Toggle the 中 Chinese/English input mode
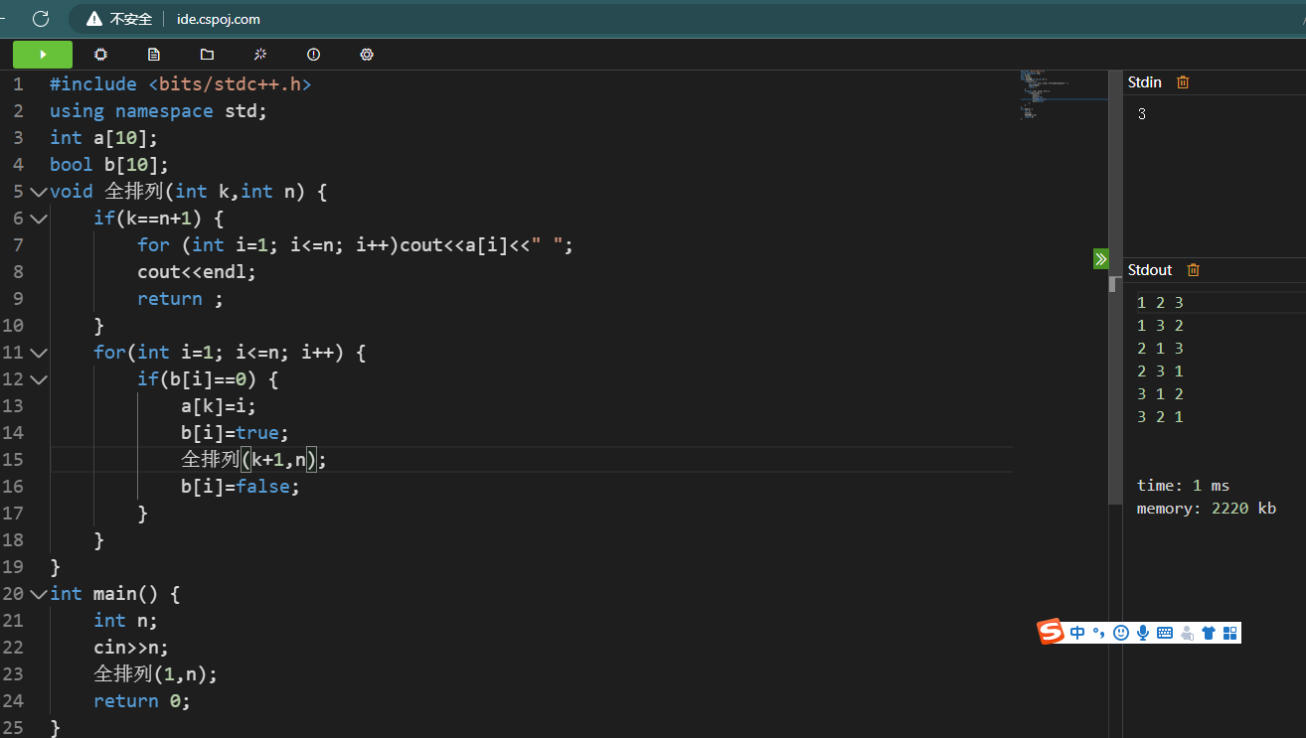The height and width of the screenshot is (738, 1306). 1078,633
